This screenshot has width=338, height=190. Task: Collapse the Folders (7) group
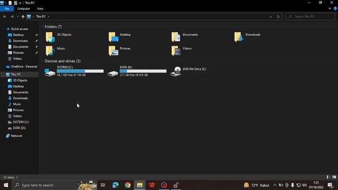(42, 27)
